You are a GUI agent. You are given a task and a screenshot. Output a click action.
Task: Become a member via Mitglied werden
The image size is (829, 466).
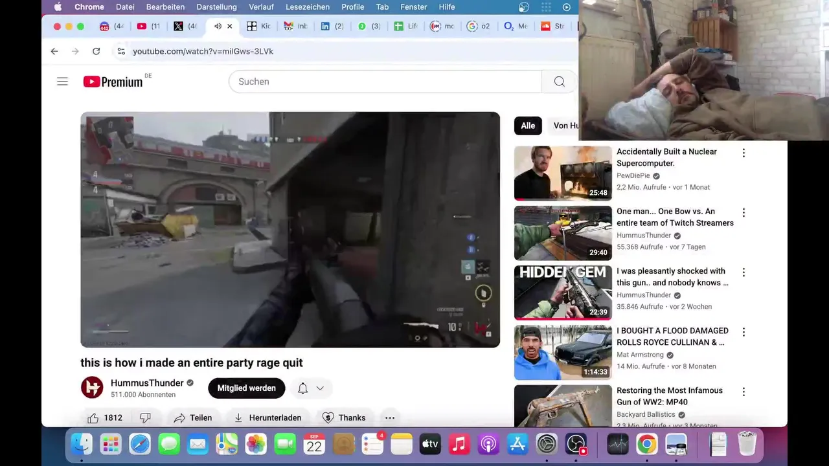(246, 388)
